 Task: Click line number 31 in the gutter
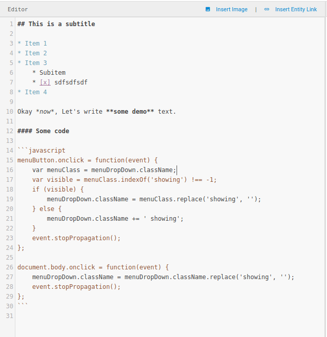click(10, 315)
